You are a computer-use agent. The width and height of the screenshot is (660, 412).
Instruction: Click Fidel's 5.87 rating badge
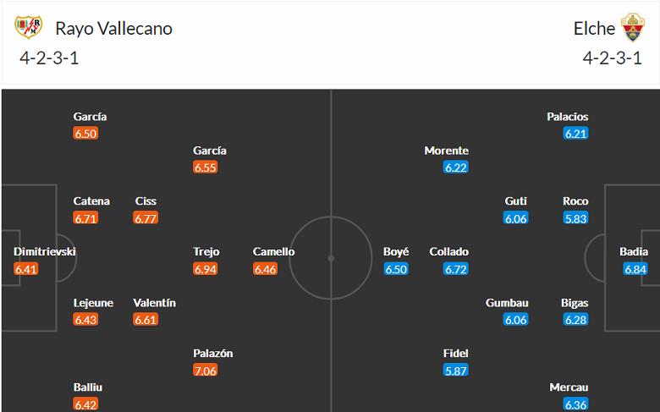456,370
